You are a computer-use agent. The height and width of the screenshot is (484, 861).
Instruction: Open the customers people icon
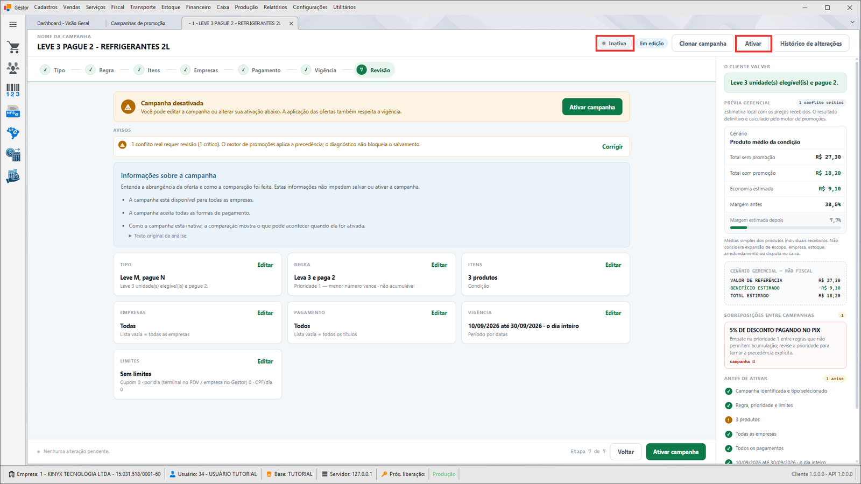click(13, 68)
